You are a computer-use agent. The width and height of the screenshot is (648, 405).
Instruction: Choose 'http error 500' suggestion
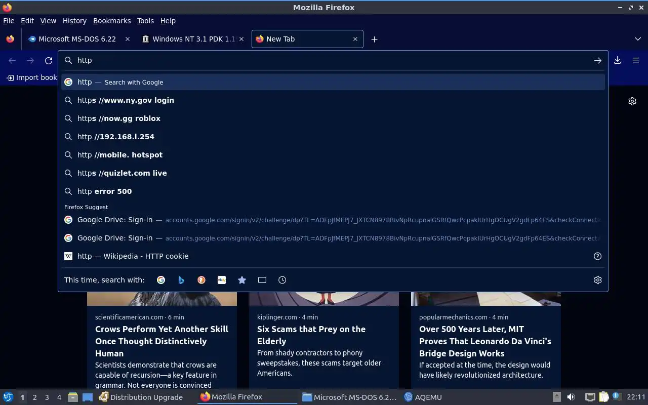(x=333, y=191)
